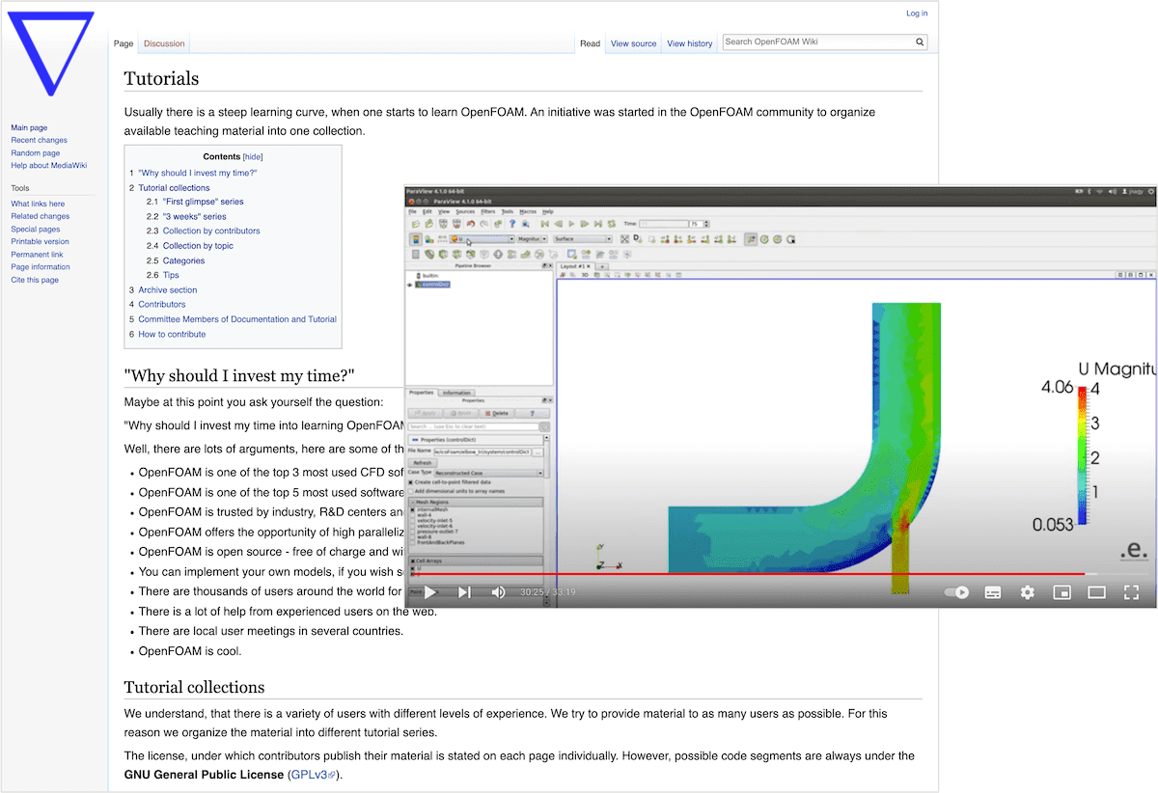Viewport: 1158px width, 793px height.
Task: Enable the video miniplayer mode
Action: (1062, 591)
